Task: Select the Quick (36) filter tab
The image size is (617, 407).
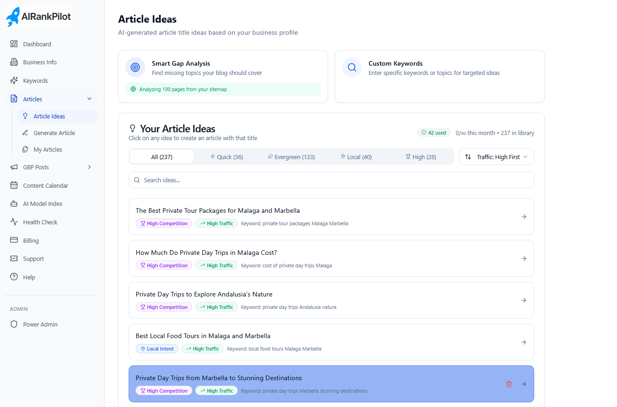Action: tap(226, 157)
